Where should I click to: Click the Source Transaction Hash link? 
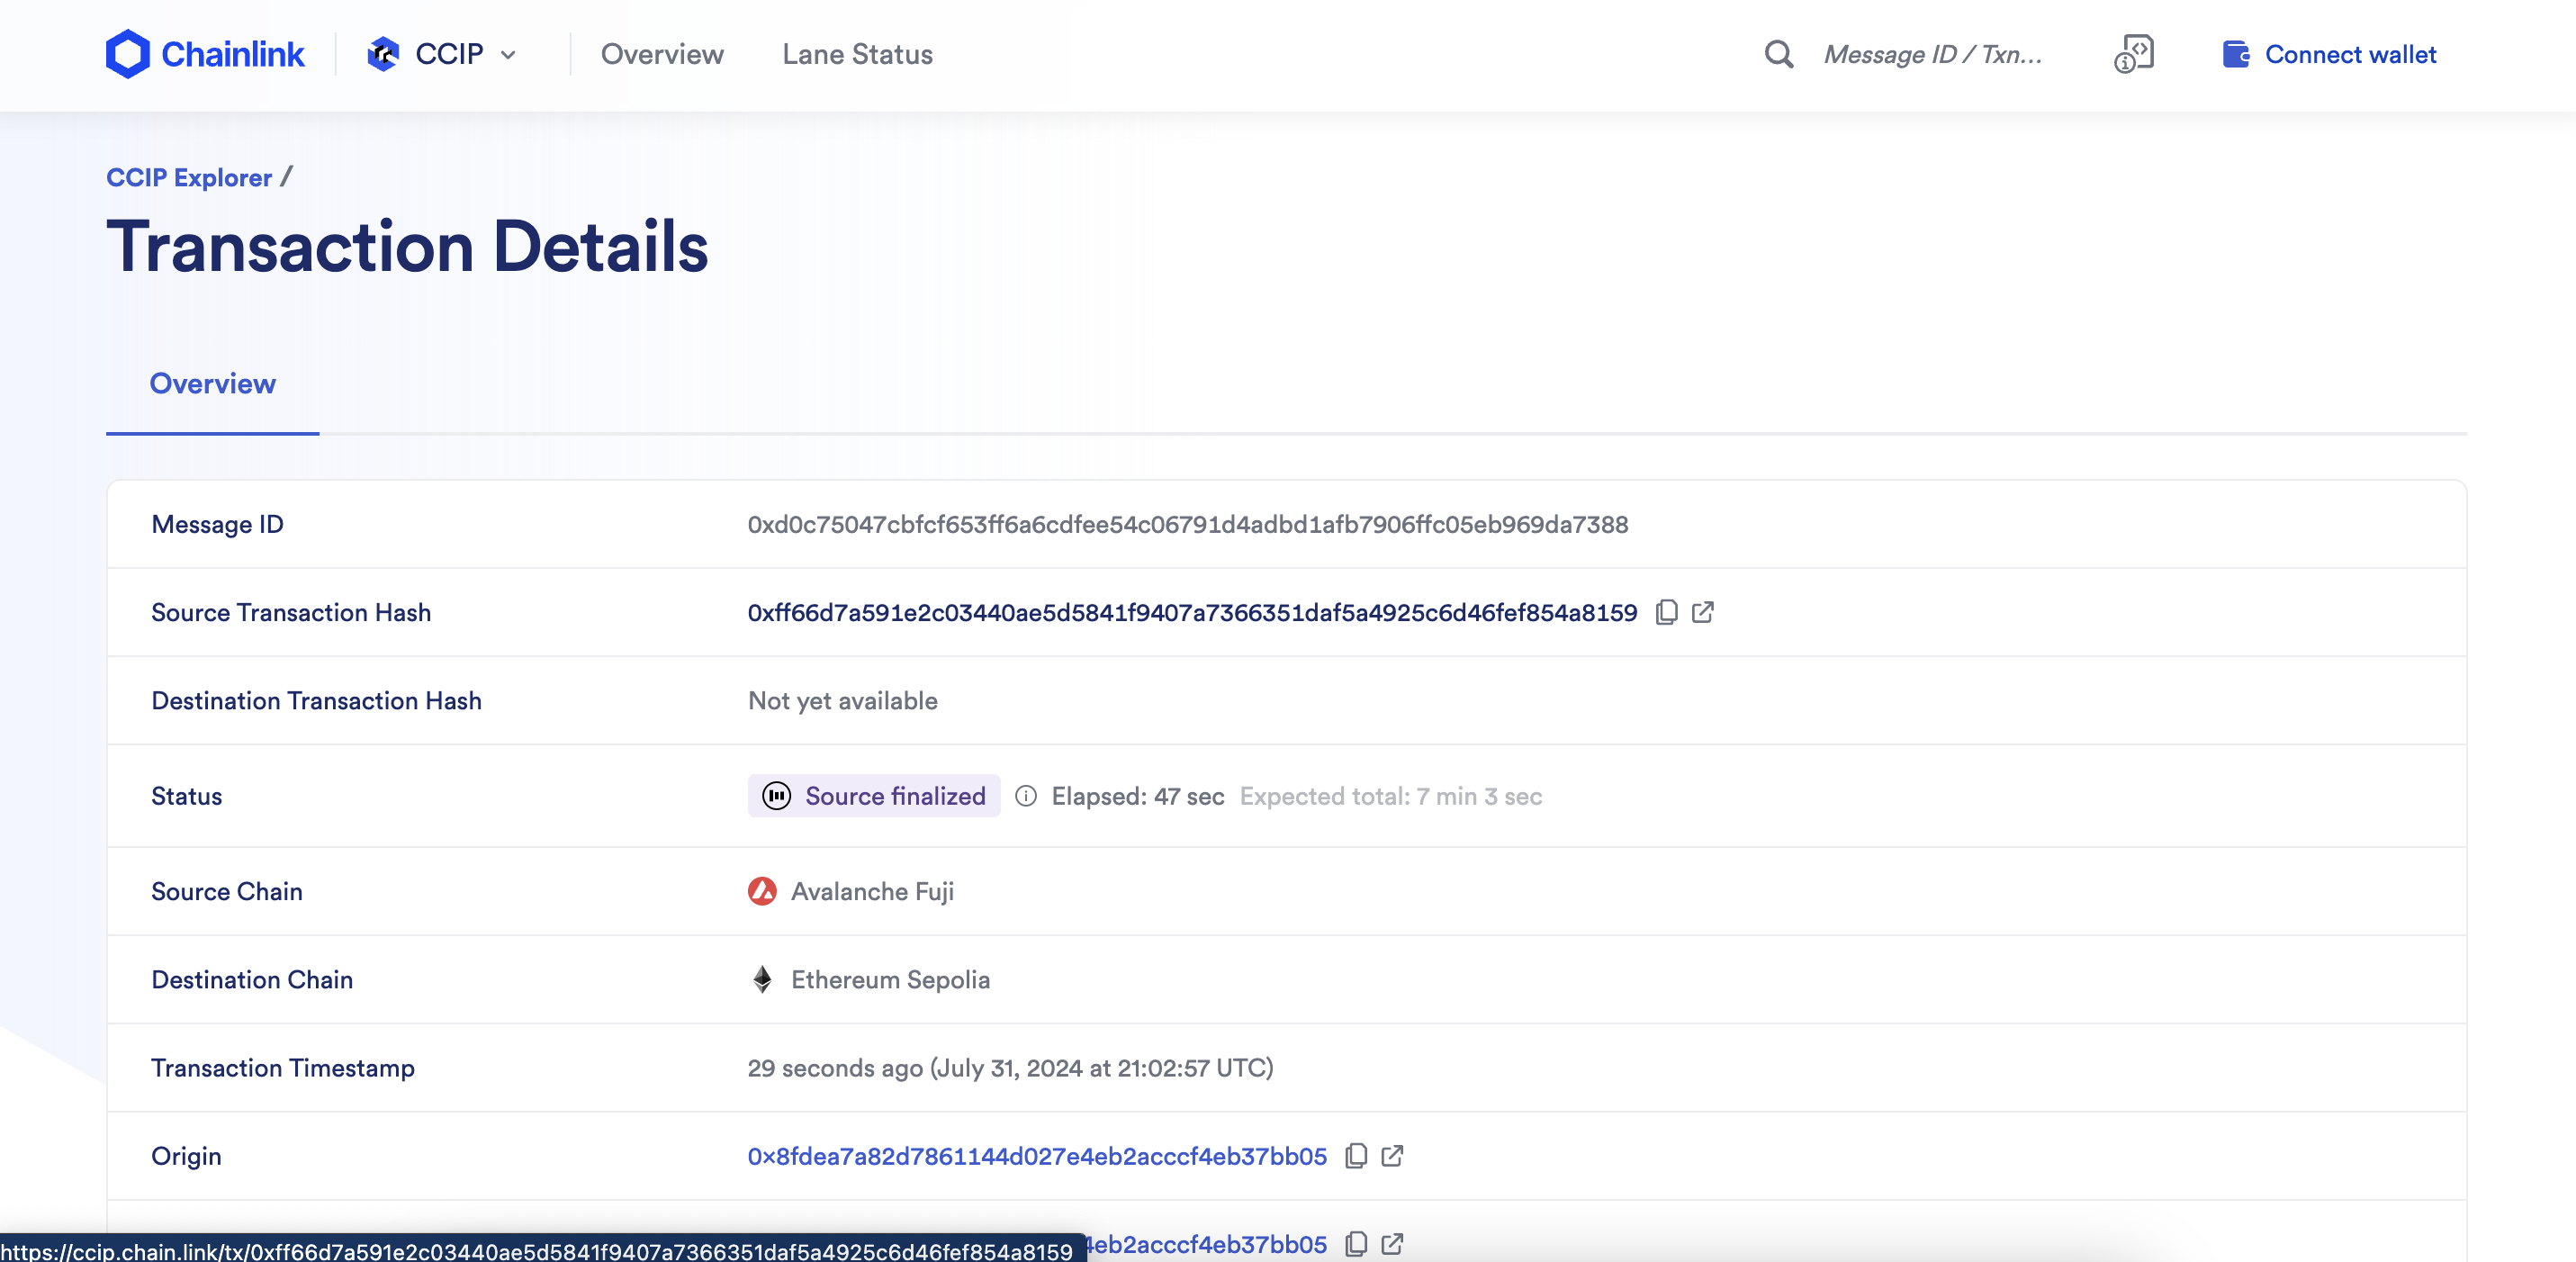(x=1192, y=612)
